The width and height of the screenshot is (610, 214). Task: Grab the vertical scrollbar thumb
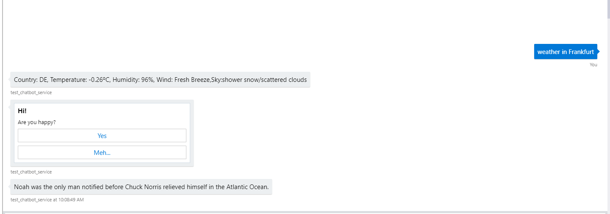click(x=608, y=8)
